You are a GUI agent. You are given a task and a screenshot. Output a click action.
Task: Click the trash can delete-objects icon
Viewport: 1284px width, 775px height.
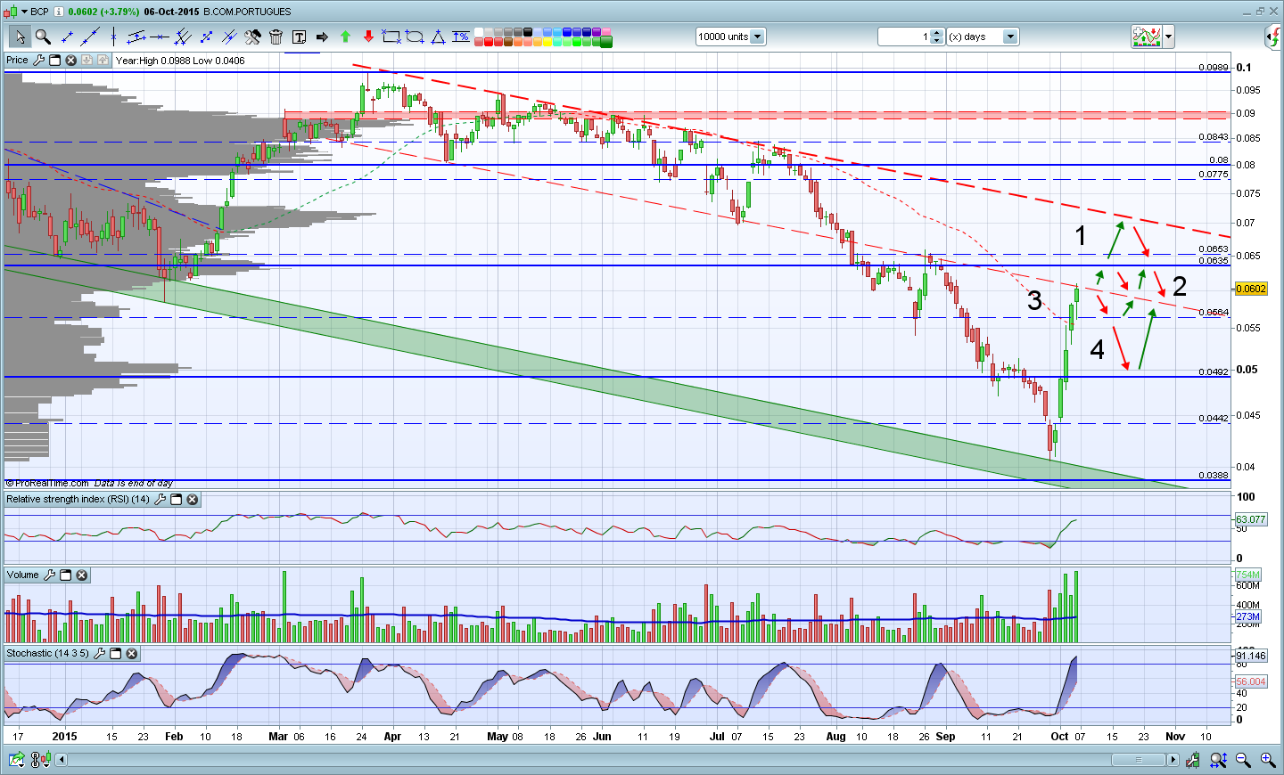276,37
